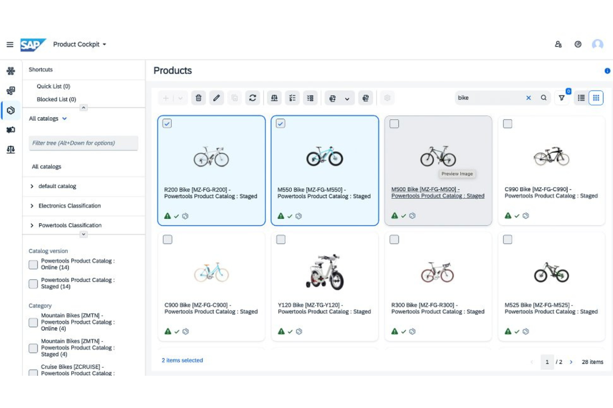
Task: Check the C900 Bike card checkbox
Action: click(x=167, y=239)
